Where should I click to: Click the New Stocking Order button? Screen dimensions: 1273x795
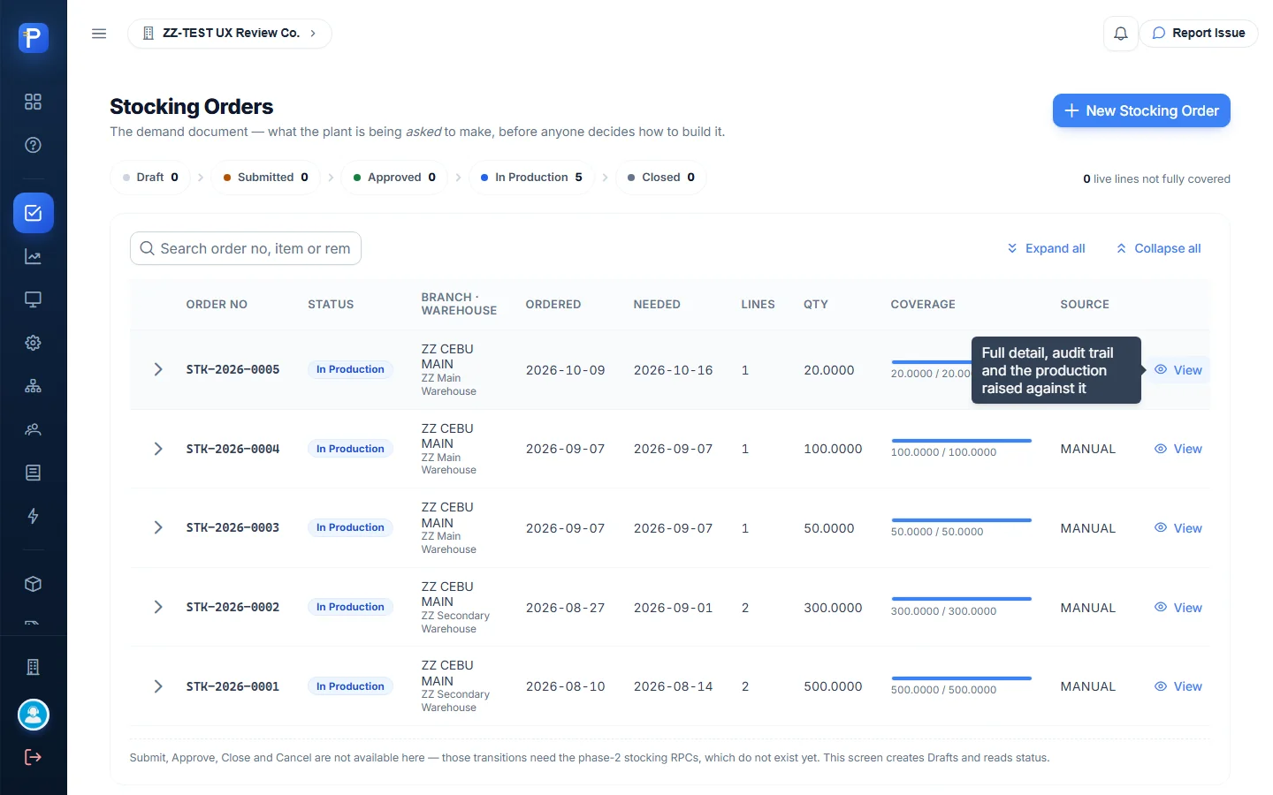pyautogui.click(x=1141, y=110)
